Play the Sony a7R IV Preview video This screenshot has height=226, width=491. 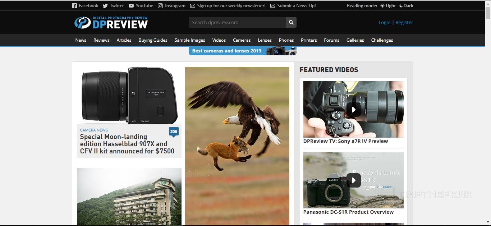pyautogui.click(x=353, y=110)
